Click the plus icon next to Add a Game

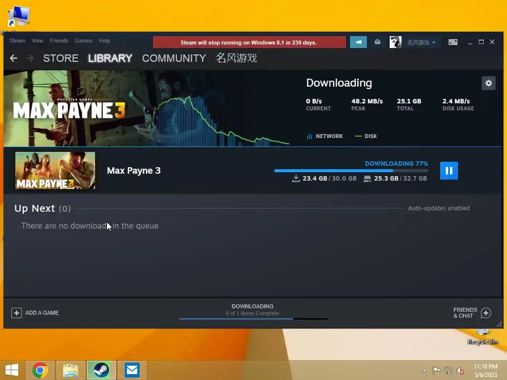coord(16,313)
